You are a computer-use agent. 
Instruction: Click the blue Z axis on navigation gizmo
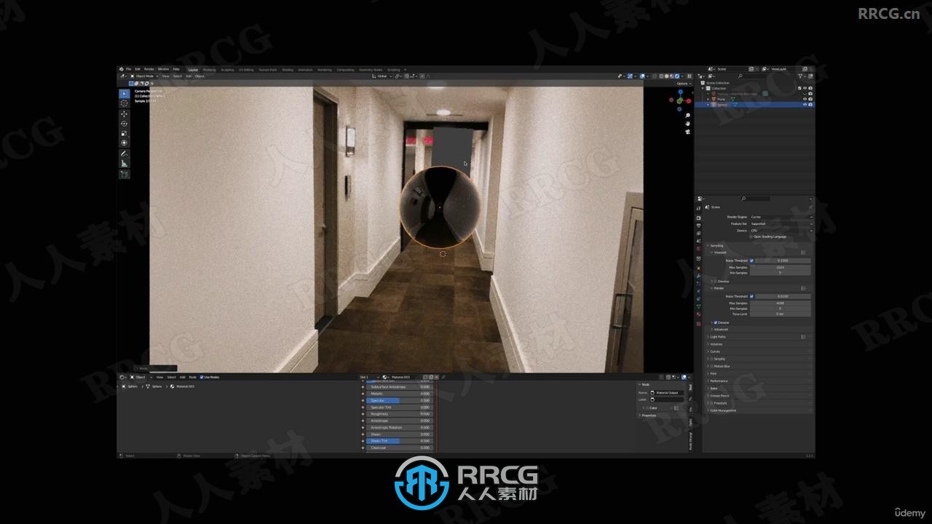[680, 92]
